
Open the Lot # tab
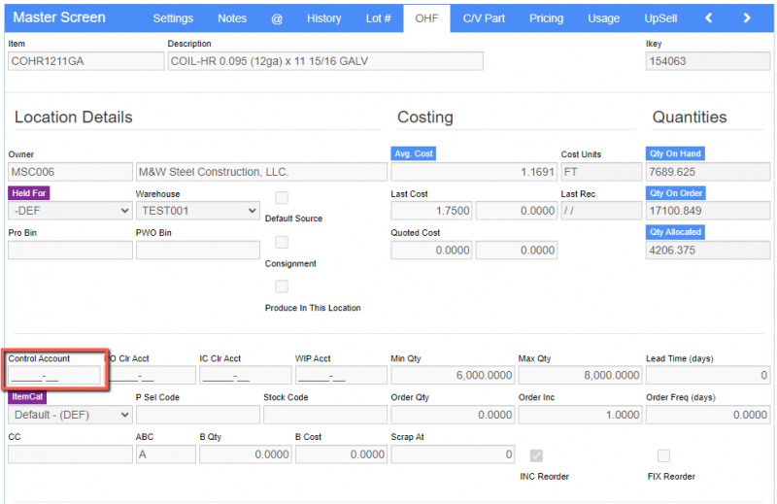click(x=378, y=18)
